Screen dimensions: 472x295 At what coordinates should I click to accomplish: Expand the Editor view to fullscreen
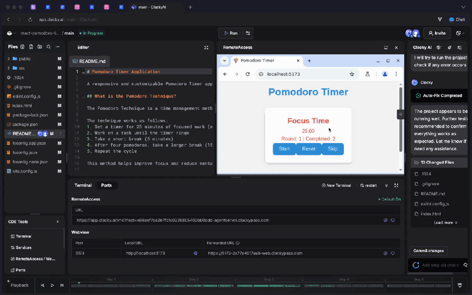point(206,47)
